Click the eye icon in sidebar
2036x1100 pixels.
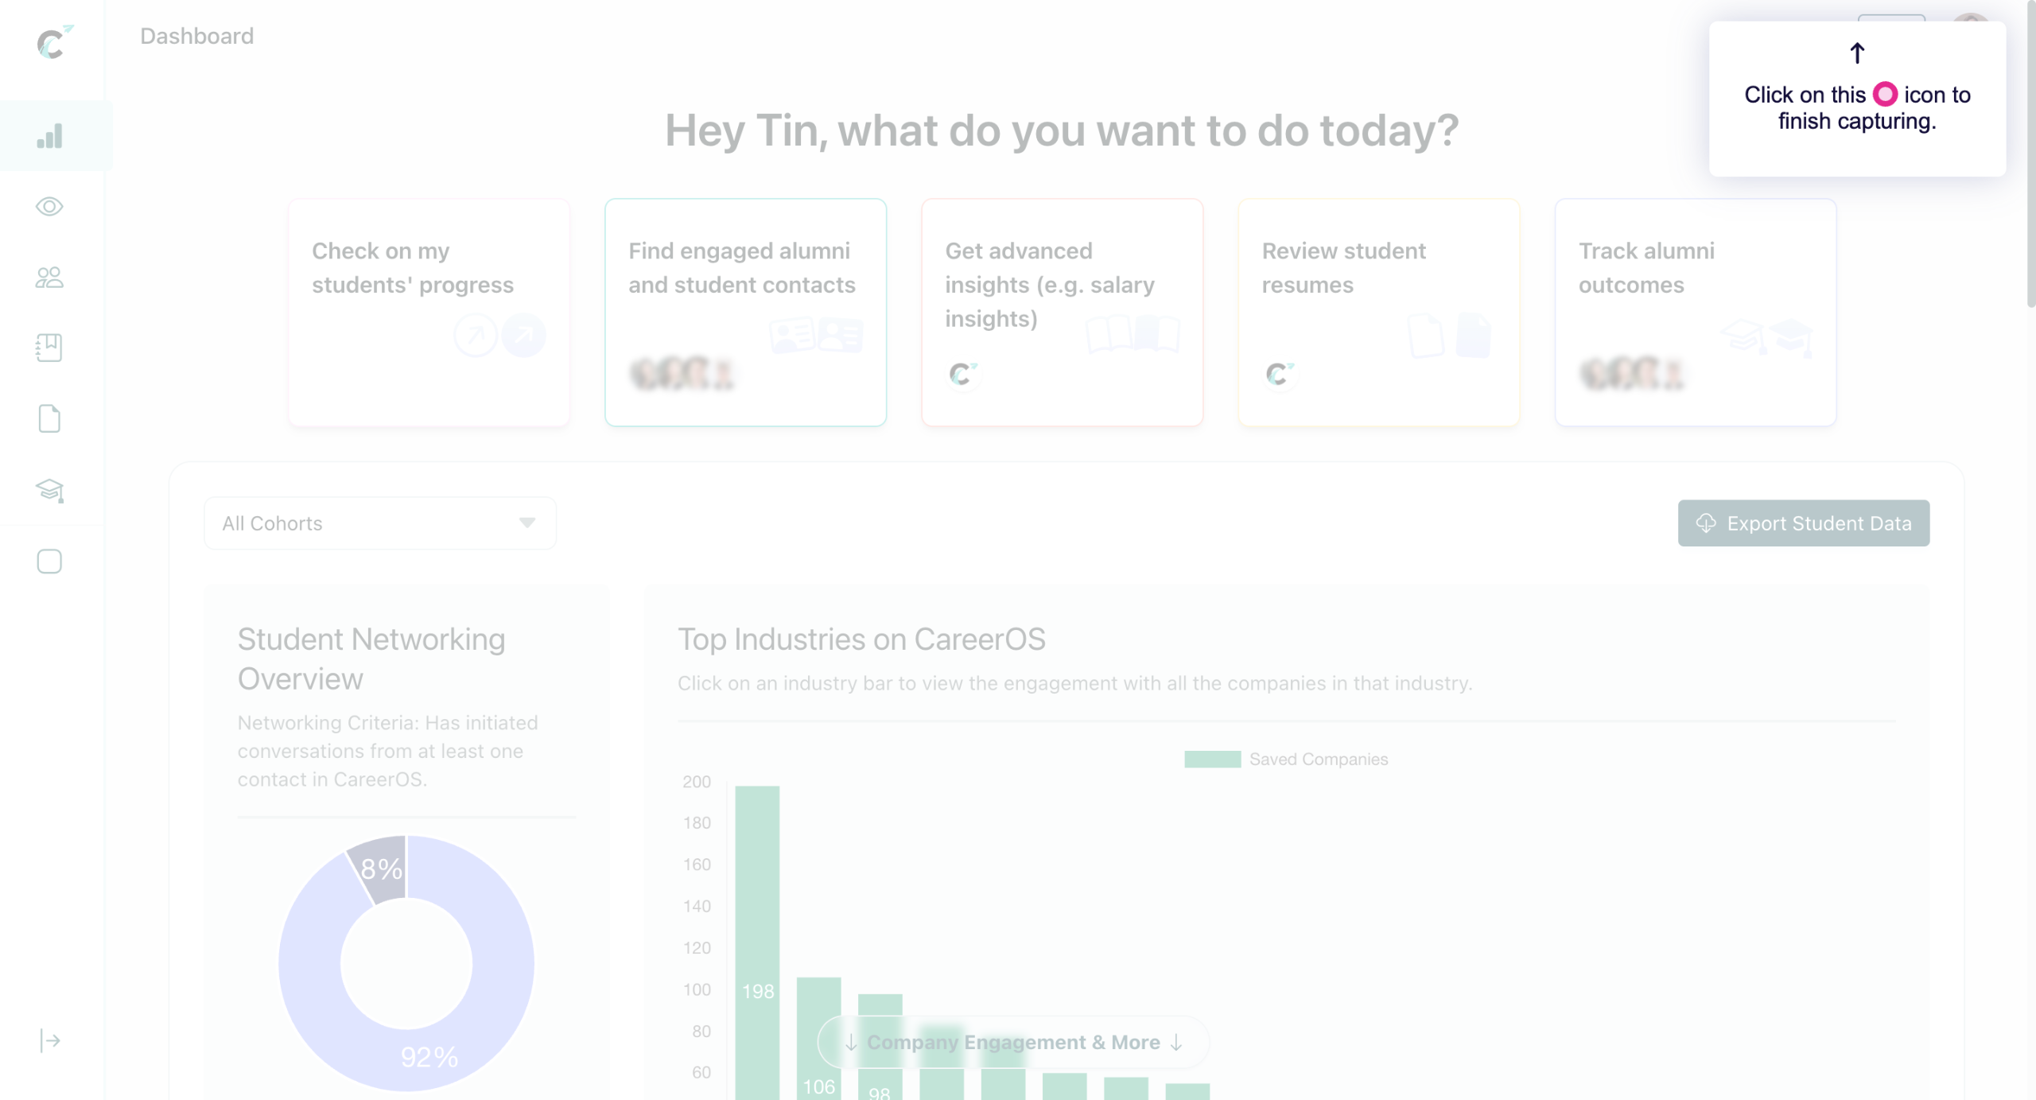(49, 207)
